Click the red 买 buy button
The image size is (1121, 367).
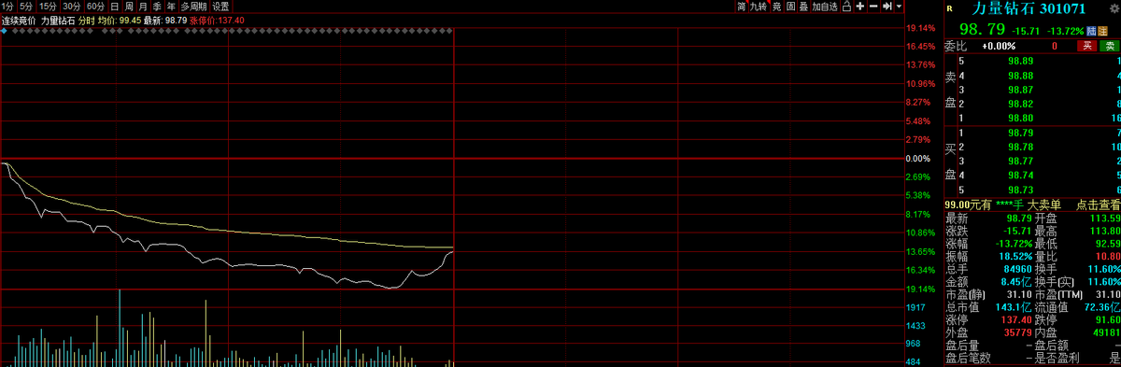point(1087,46)
